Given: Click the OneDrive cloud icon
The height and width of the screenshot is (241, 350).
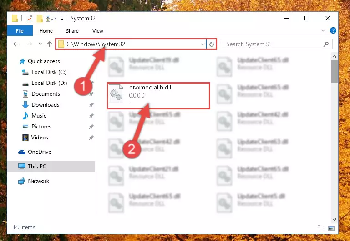Looking at the screenshot, I should [x=22, y=152].
